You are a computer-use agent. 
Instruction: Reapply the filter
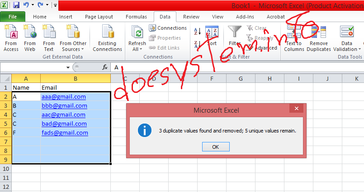tap(260, 38)
